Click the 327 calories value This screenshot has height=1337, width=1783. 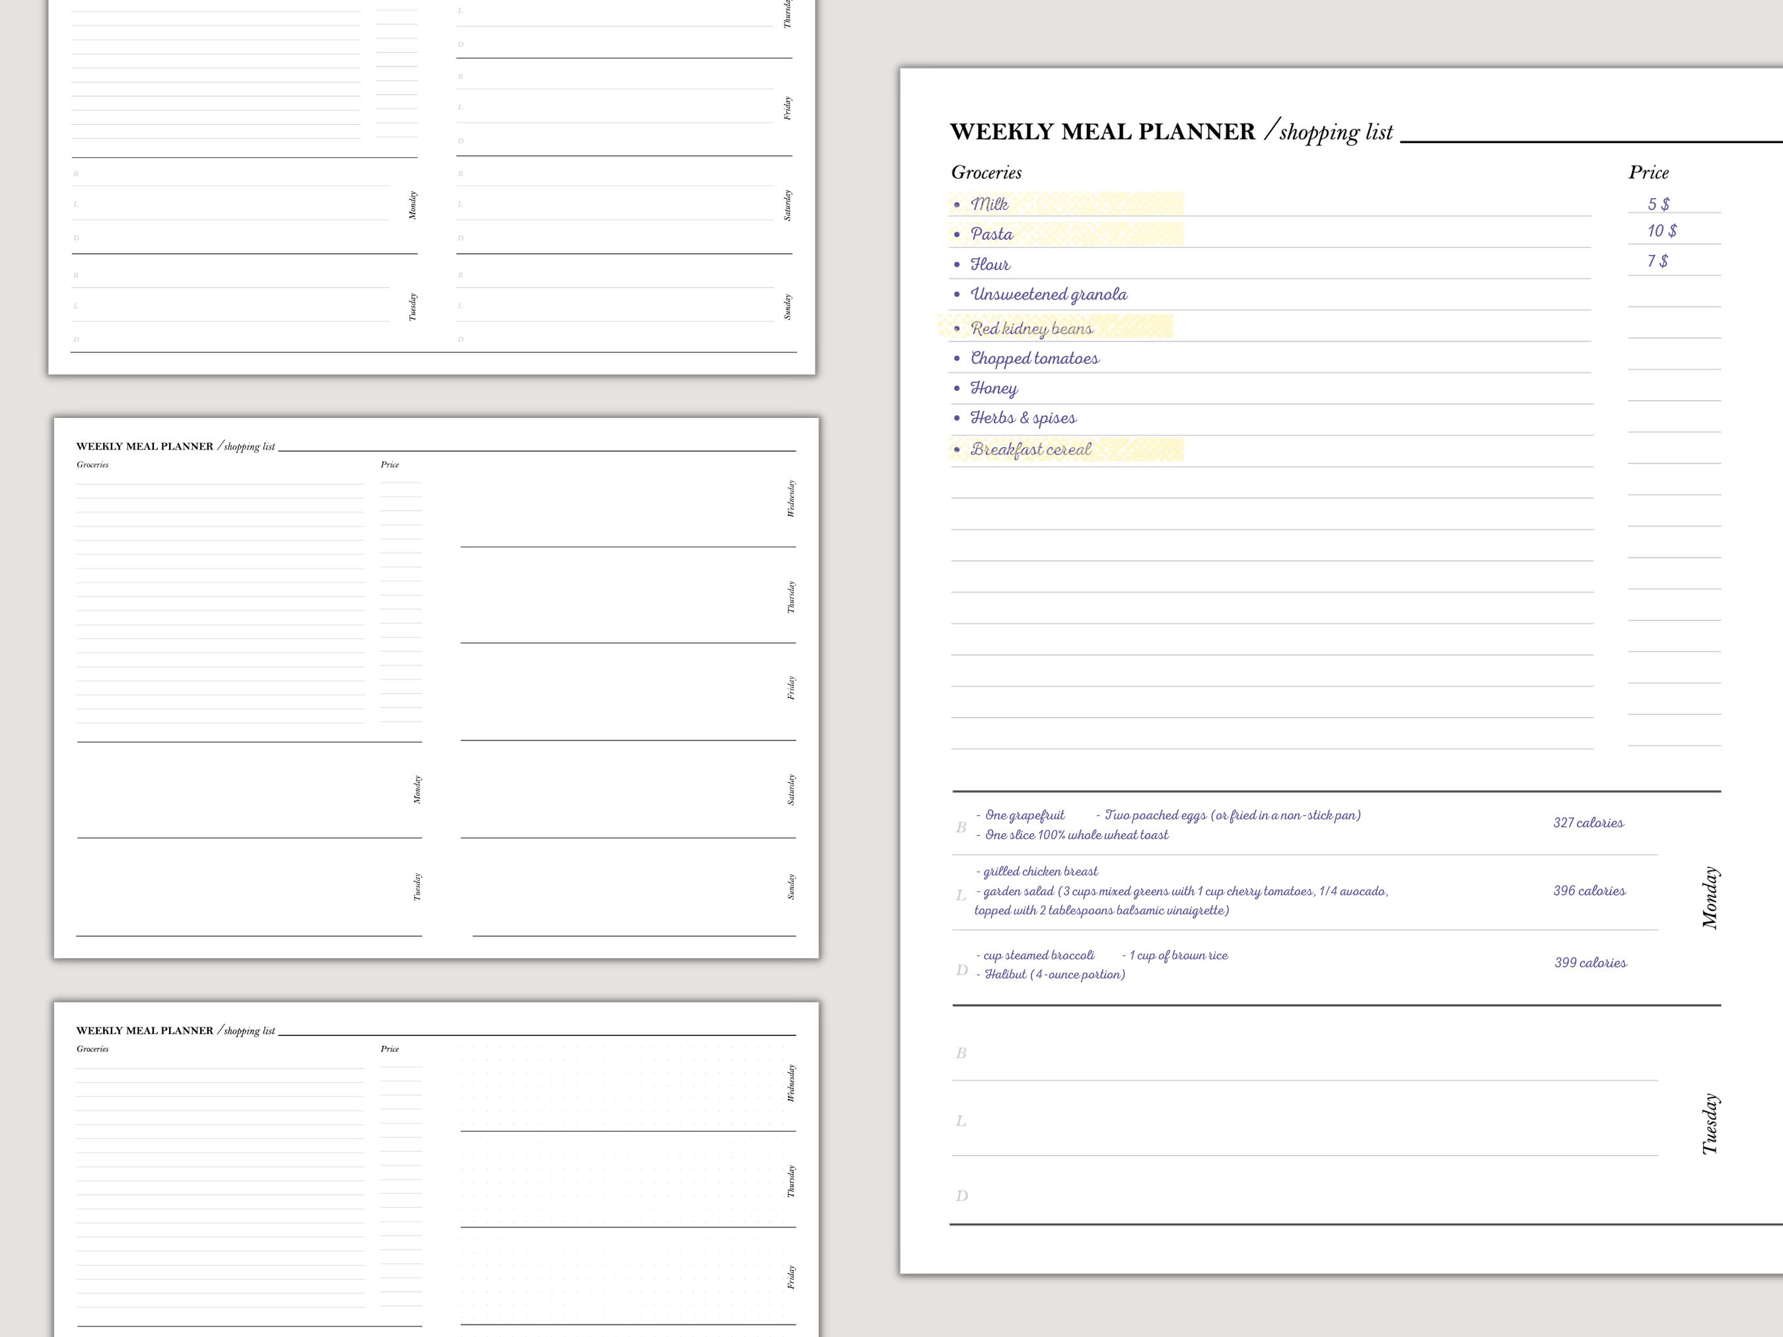1589,823
